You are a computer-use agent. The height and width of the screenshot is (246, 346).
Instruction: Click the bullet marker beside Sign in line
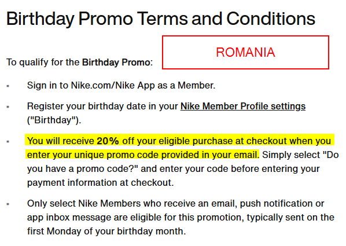click(8, 86)
